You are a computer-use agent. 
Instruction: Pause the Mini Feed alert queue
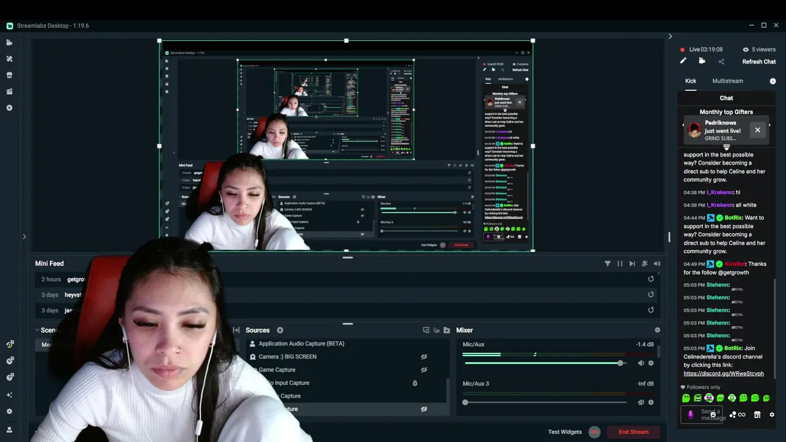click(x=620, y=263)
